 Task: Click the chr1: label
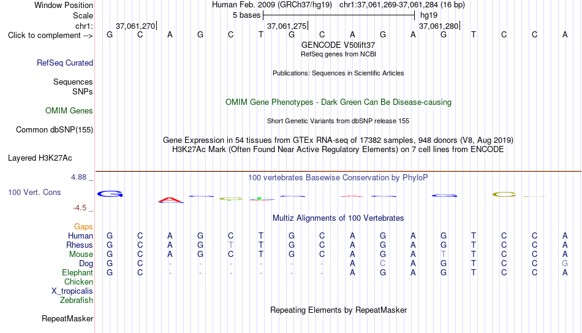pos(84,26)
